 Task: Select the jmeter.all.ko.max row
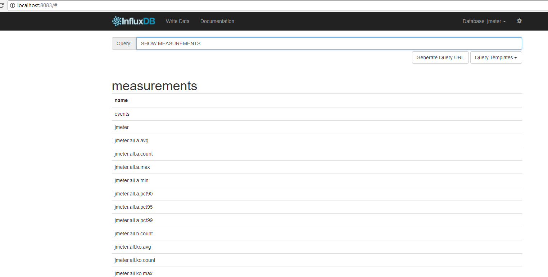tap(317, 272)
